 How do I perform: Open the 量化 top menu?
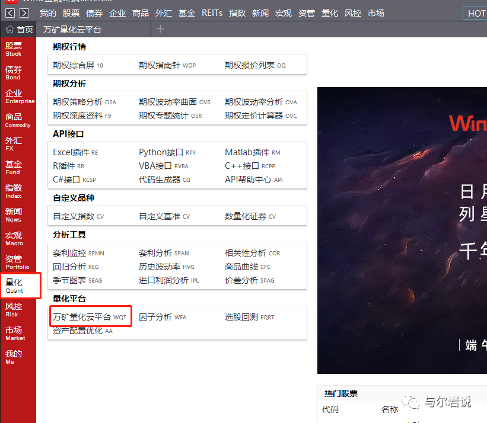click(330, 13)
